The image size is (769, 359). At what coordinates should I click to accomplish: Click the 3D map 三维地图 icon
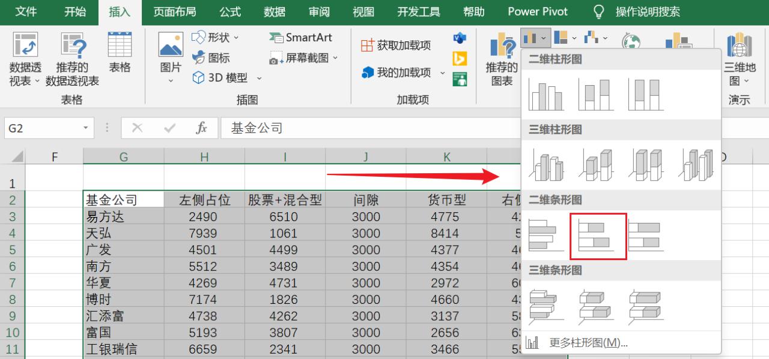tap(739, 59)
